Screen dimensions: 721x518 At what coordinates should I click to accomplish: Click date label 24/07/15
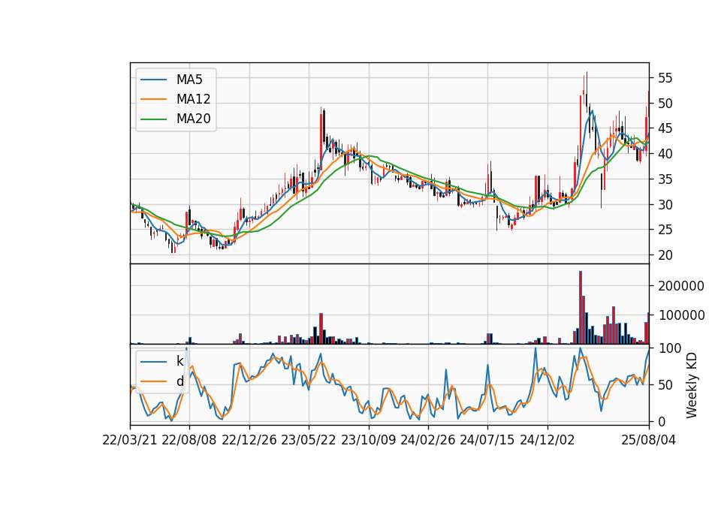(x=487, y=440)
